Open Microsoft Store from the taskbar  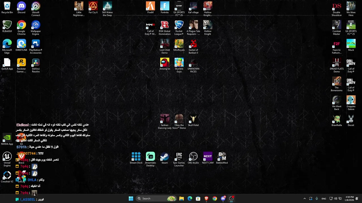point(198,198)
